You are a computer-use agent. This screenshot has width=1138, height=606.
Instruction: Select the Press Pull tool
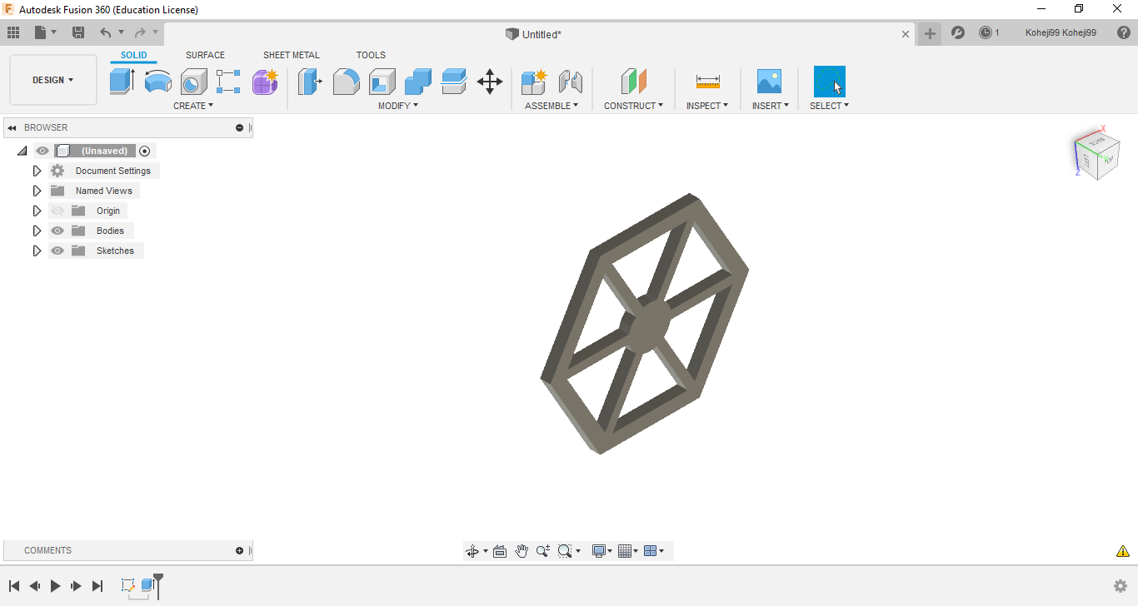click(310, 82)
